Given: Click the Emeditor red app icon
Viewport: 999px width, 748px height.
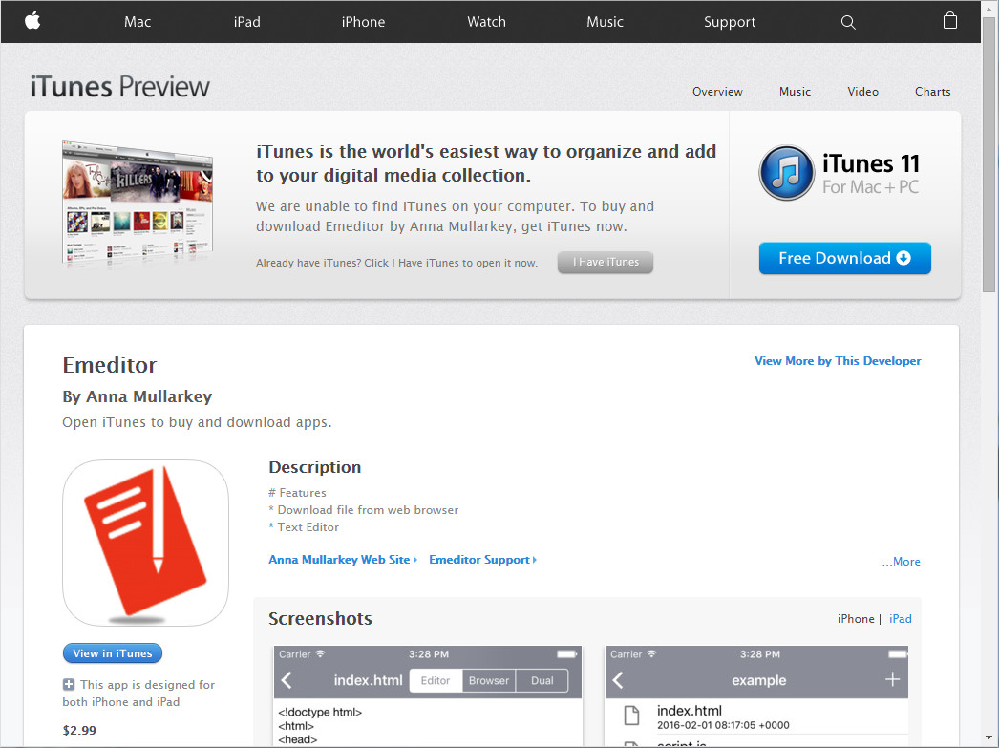Looking at the screenshot, I should click(145, 543).
